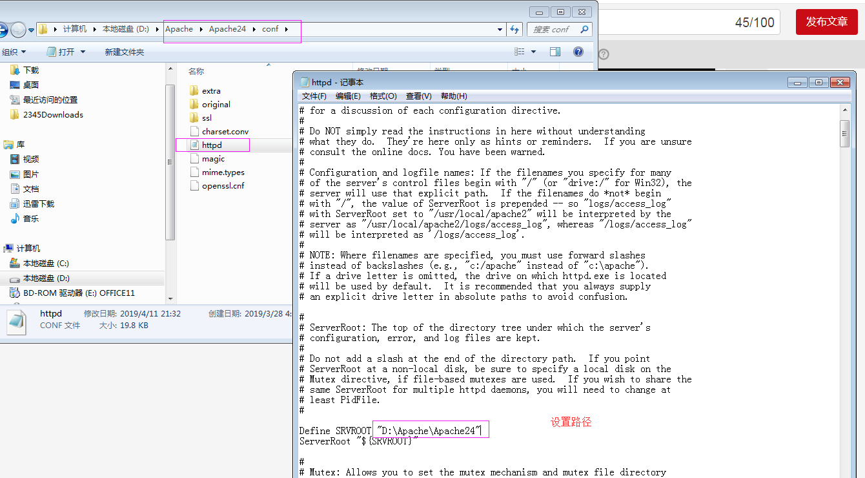
Task: Open 本地磁盘 (C:) in the navigation pane
Action: (46, 263)
